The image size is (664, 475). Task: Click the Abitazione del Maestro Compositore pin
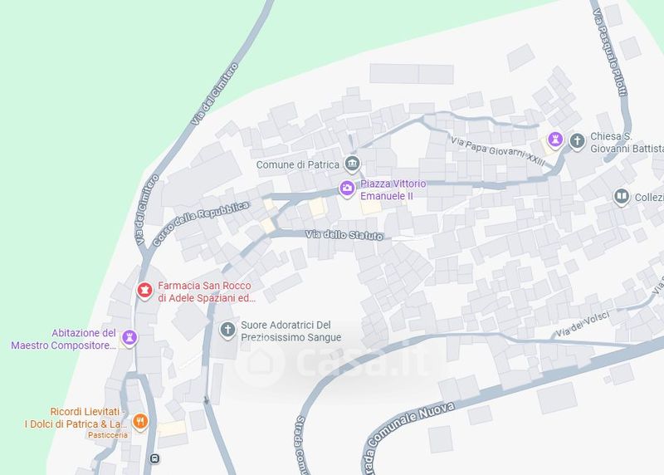129,338
